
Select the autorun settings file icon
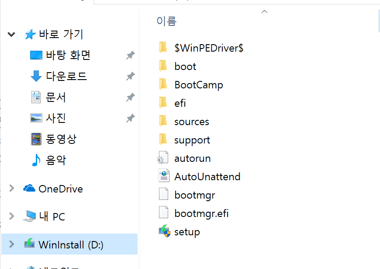(162, 157)
